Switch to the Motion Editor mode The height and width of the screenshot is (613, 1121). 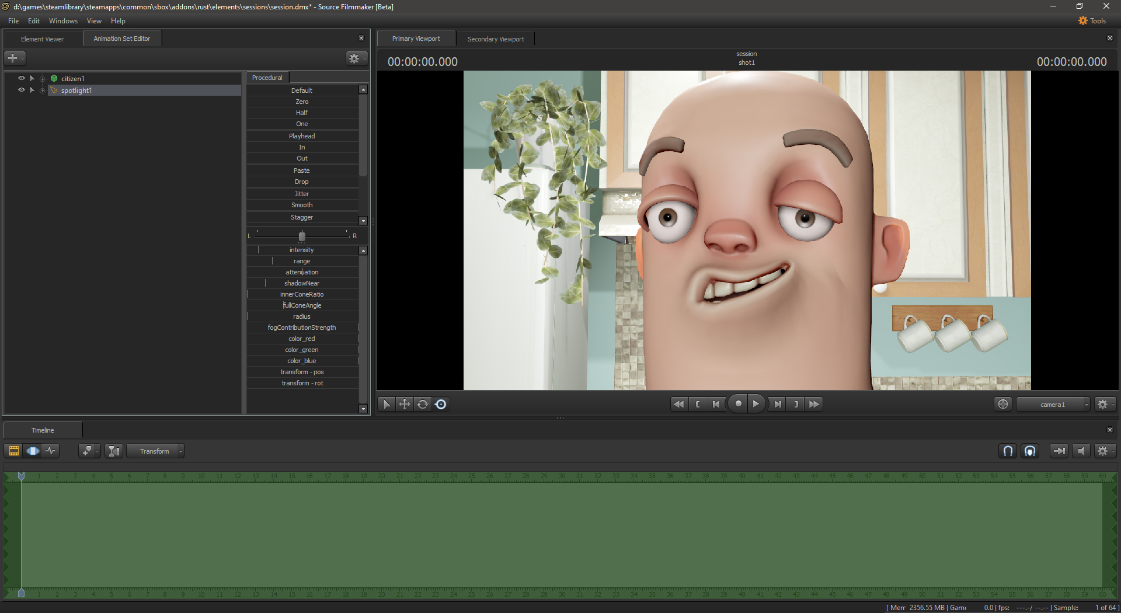pos(33,451)
